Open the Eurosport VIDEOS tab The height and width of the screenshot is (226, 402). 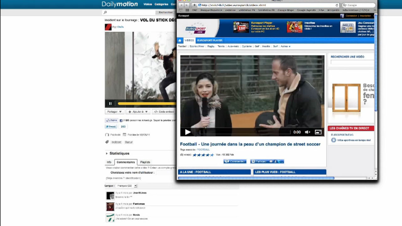click(x=189, y=40)
